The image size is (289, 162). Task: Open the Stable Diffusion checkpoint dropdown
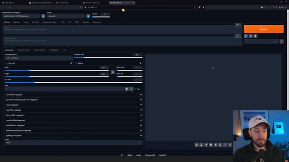click(21, 16)
